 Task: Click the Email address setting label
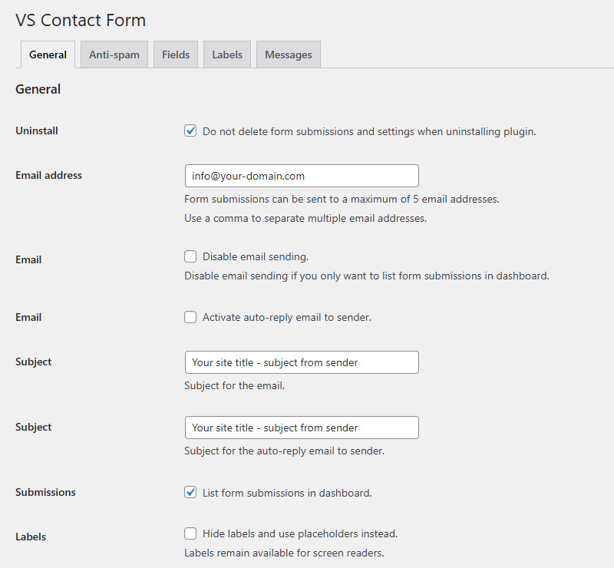(x=48, y=175)
